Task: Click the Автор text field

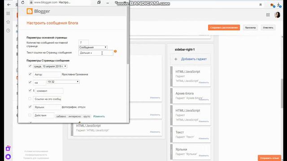Action: tap(47, 75)
